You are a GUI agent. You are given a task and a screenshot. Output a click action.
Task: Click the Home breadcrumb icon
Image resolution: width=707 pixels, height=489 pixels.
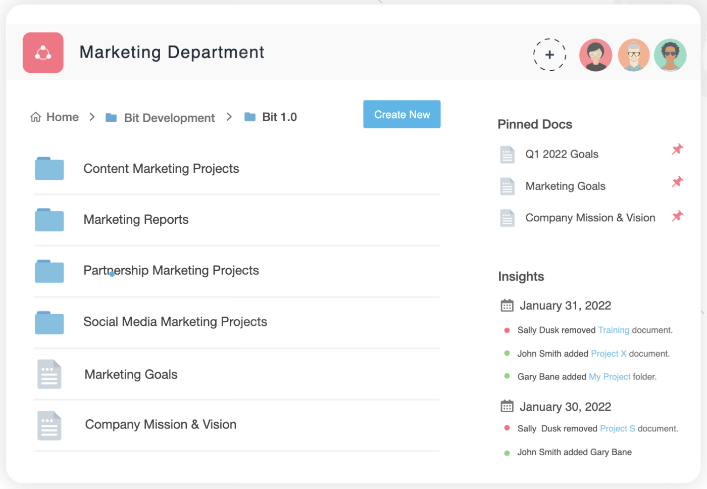pyautogui.click(x=36, y=117)
